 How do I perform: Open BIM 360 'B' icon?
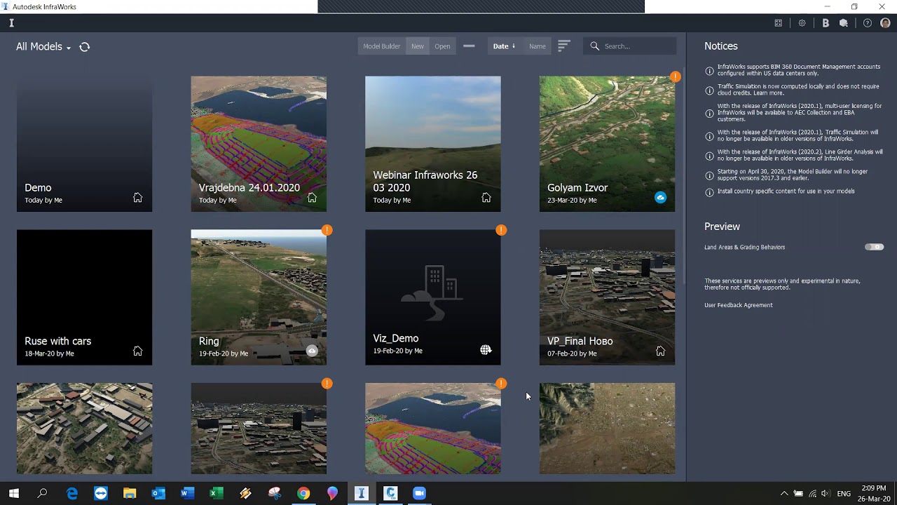click(x=826, y=23)
